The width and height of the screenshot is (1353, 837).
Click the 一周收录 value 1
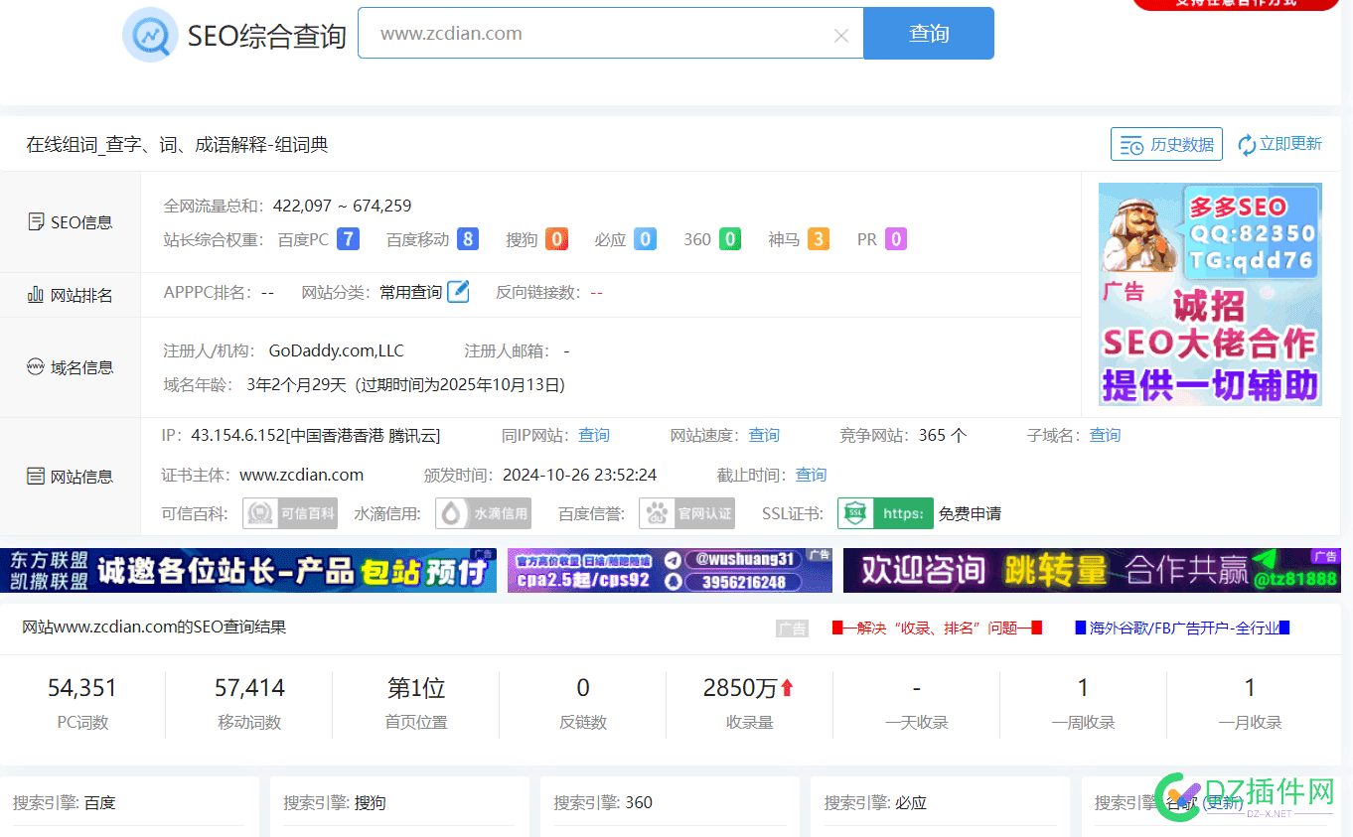coord(1083,688)
